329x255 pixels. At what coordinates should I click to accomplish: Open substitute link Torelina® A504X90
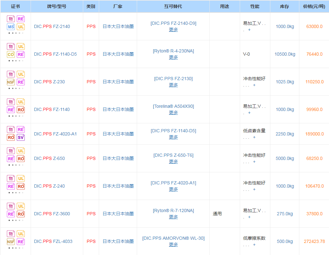tap(173, 106)
